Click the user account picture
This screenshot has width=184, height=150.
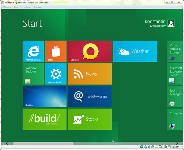171,23
